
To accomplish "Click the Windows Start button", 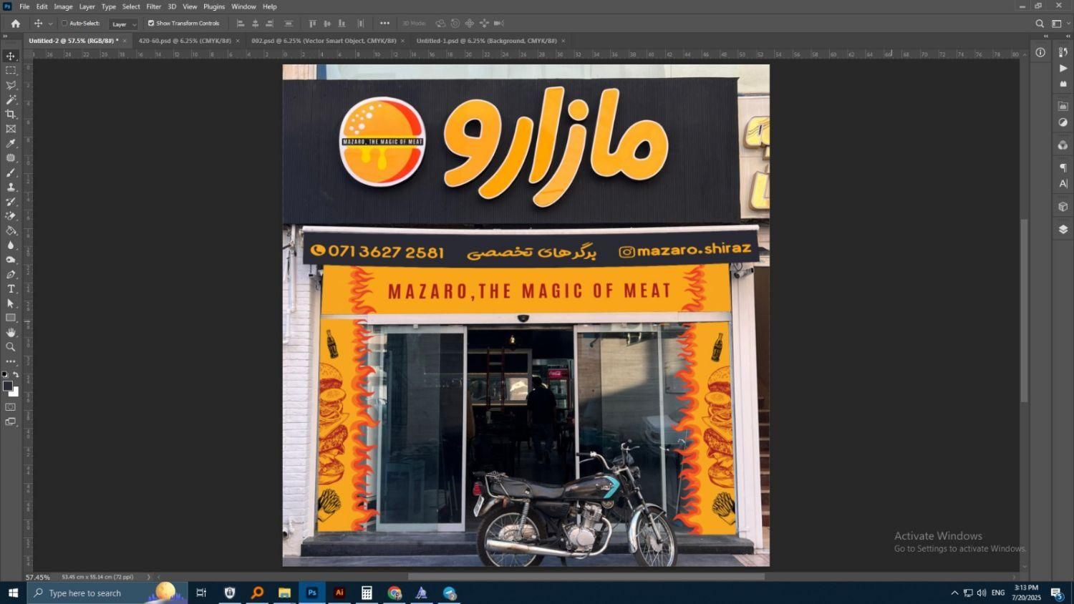I will [x=13, y=593].
